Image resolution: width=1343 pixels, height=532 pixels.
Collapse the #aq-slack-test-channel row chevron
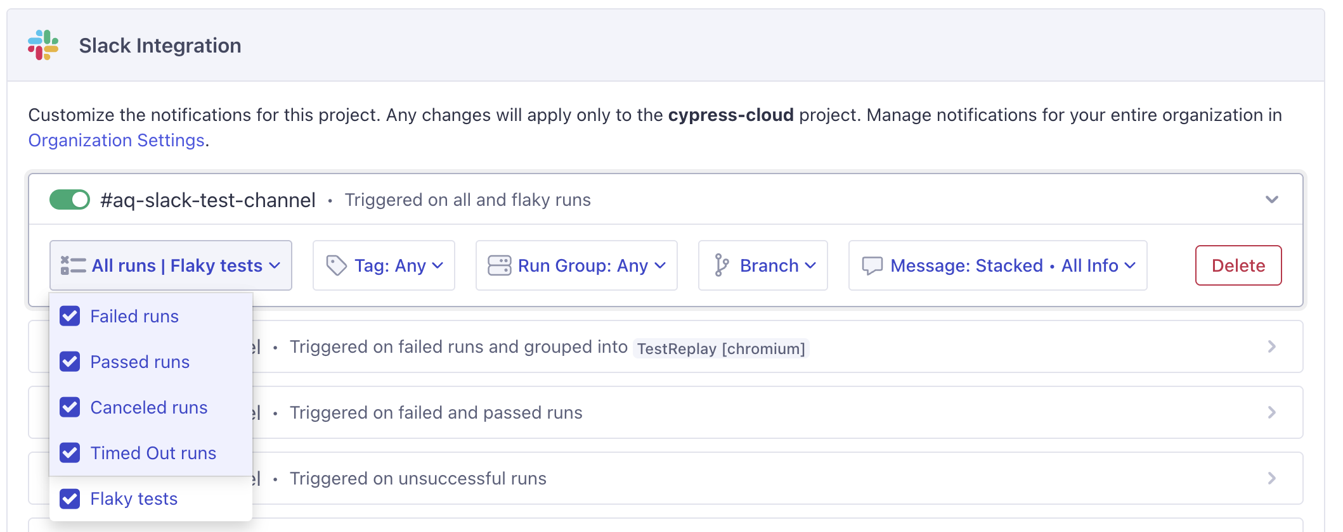pyautogui.click(x=1272, y=199)
